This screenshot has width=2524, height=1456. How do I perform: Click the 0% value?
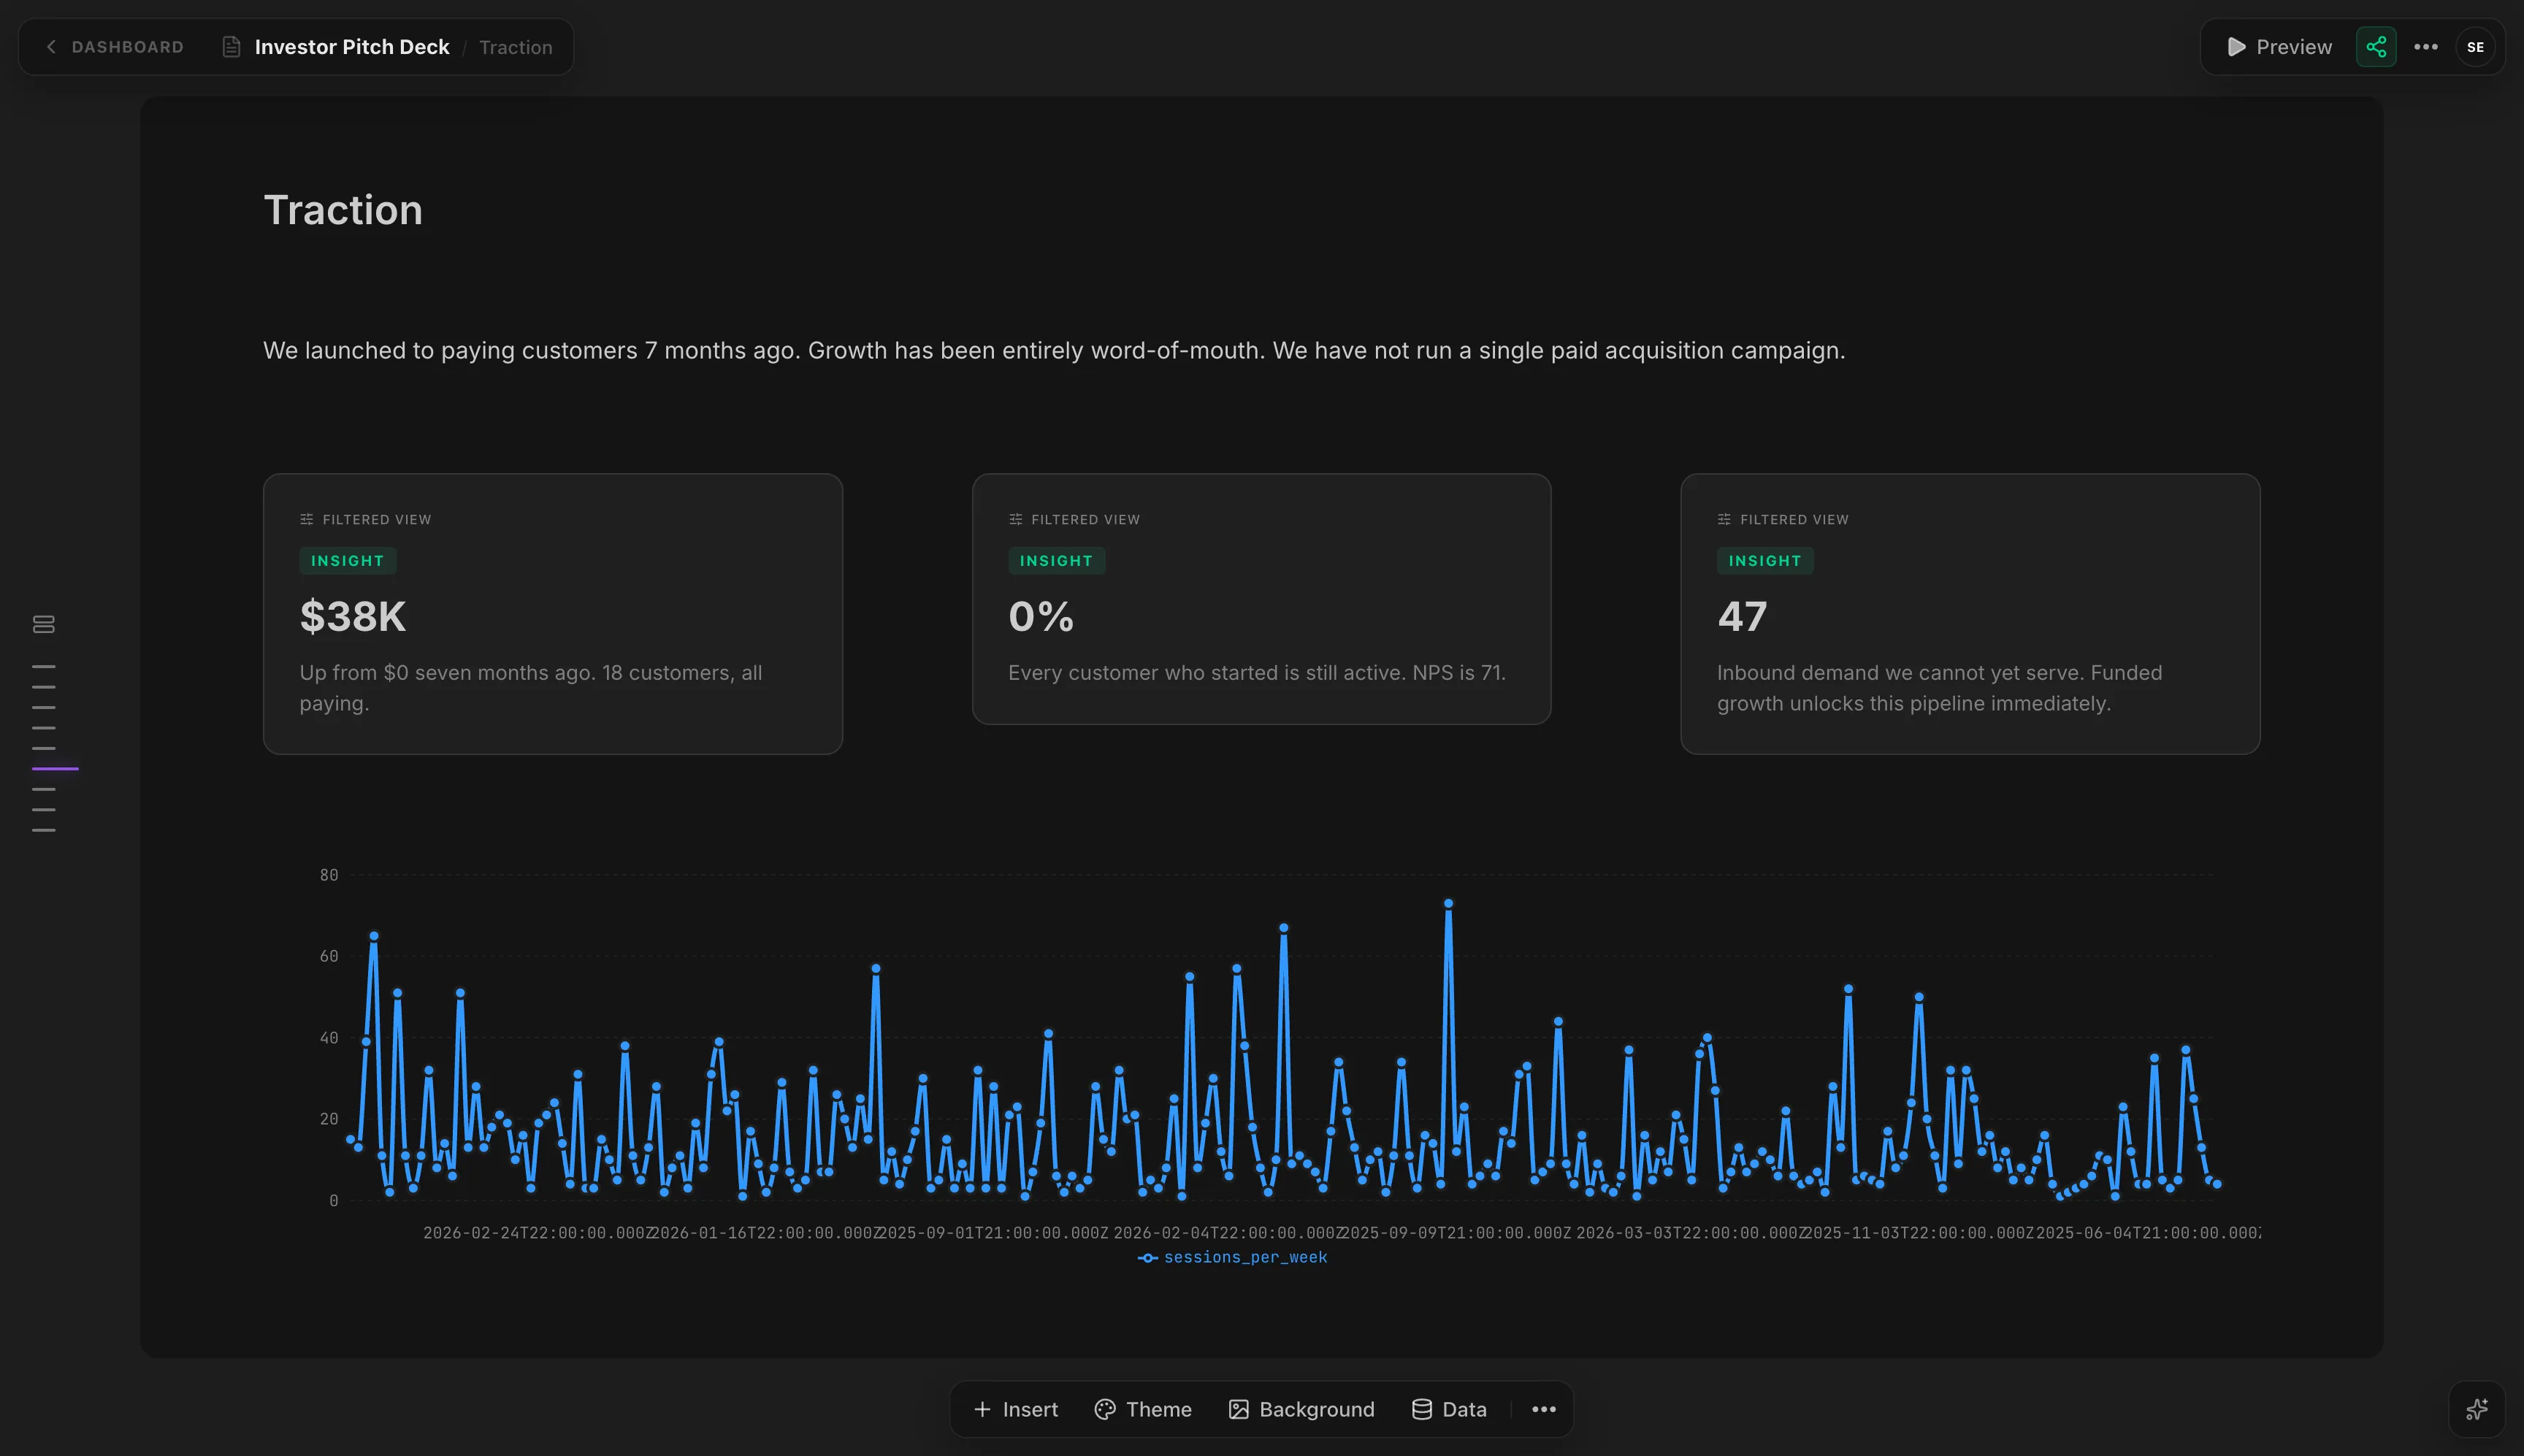coord(1041,616)
